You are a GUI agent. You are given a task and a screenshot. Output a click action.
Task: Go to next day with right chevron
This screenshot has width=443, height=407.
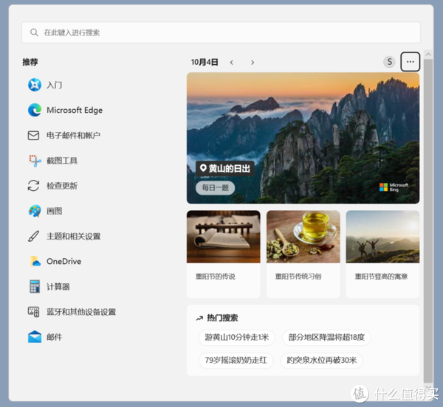253,63
